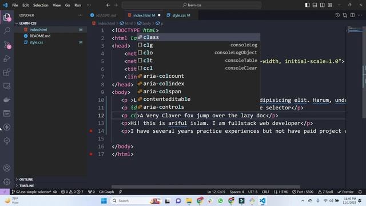Screen dimensions: 366x206
Task: Toggle the breakpoint on line 14
Action: pyautogui.click(x=91, y=131)
